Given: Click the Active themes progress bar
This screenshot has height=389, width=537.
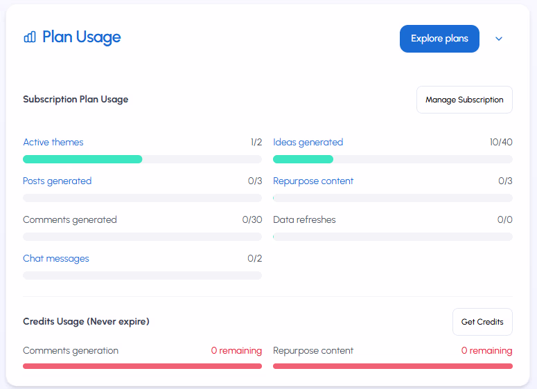Looking at the screenshot, I should 142,159.
